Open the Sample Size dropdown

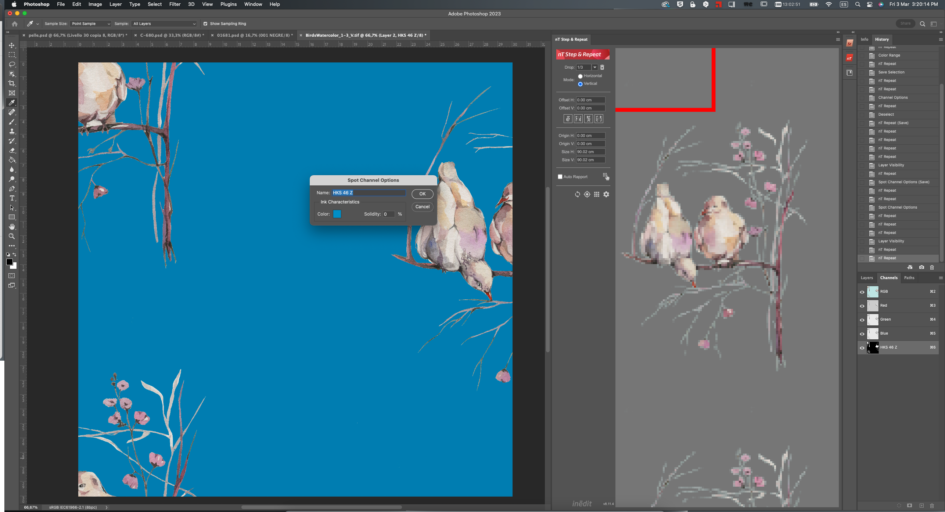(x=90, y=24)
